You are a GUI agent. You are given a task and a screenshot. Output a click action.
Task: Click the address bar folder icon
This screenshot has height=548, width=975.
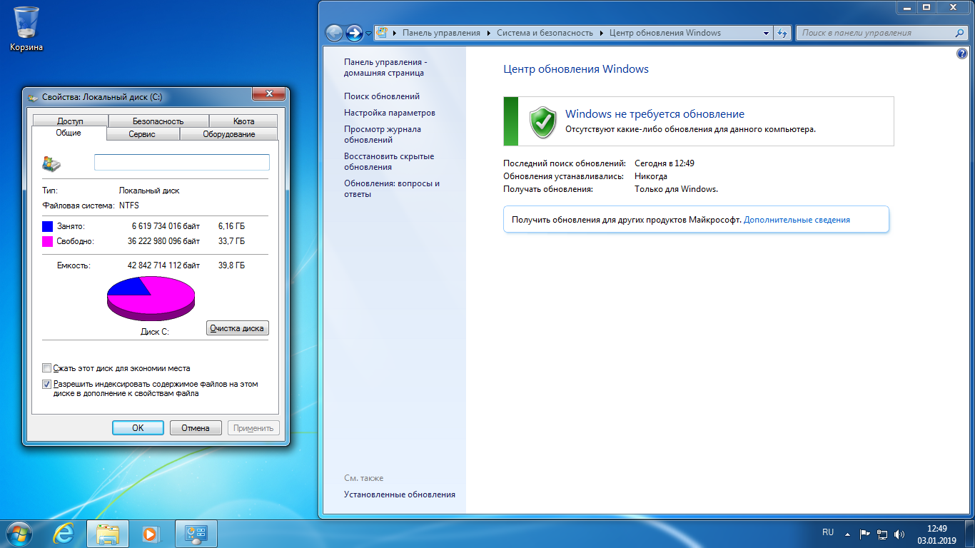click(x=382, y=33)
